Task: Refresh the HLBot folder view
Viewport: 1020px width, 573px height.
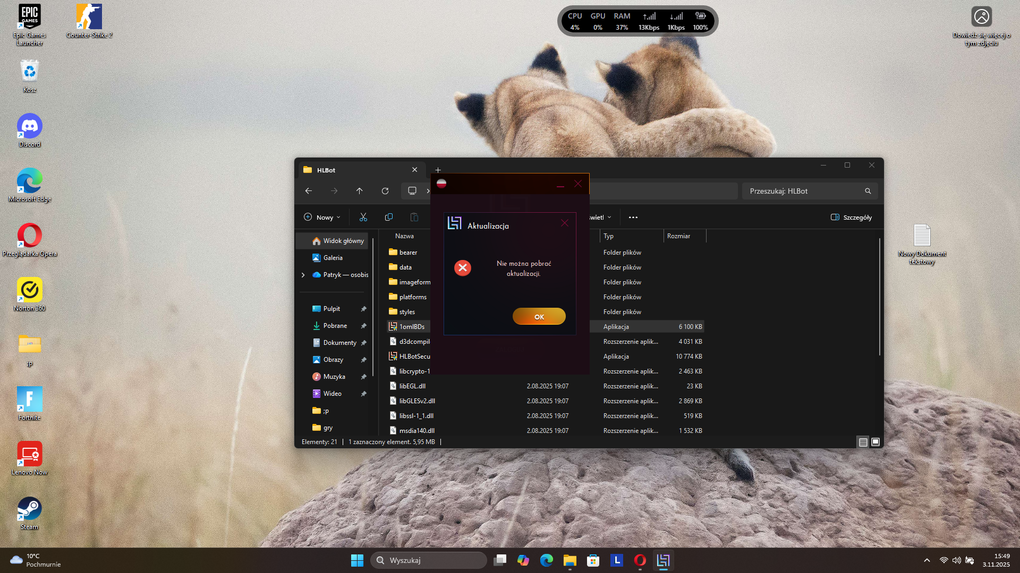Action: coord(385,191)
